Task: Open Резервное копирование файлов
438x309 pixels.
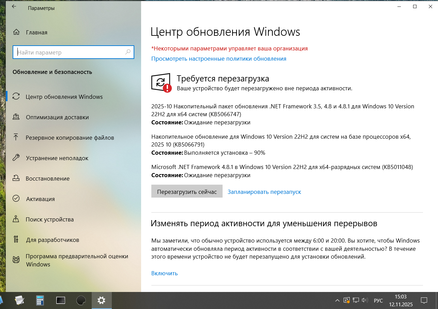Action: click(x=73, y=138)
